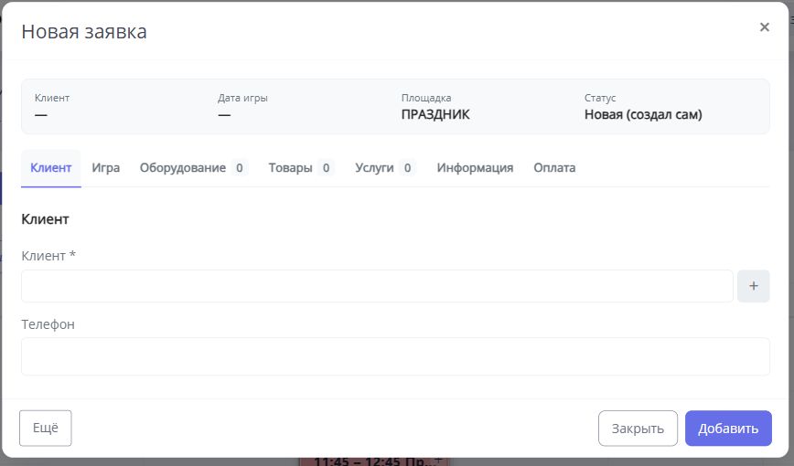794x466 pixels.
Task: Click the Закрыть button
Action: click(638, 428)
